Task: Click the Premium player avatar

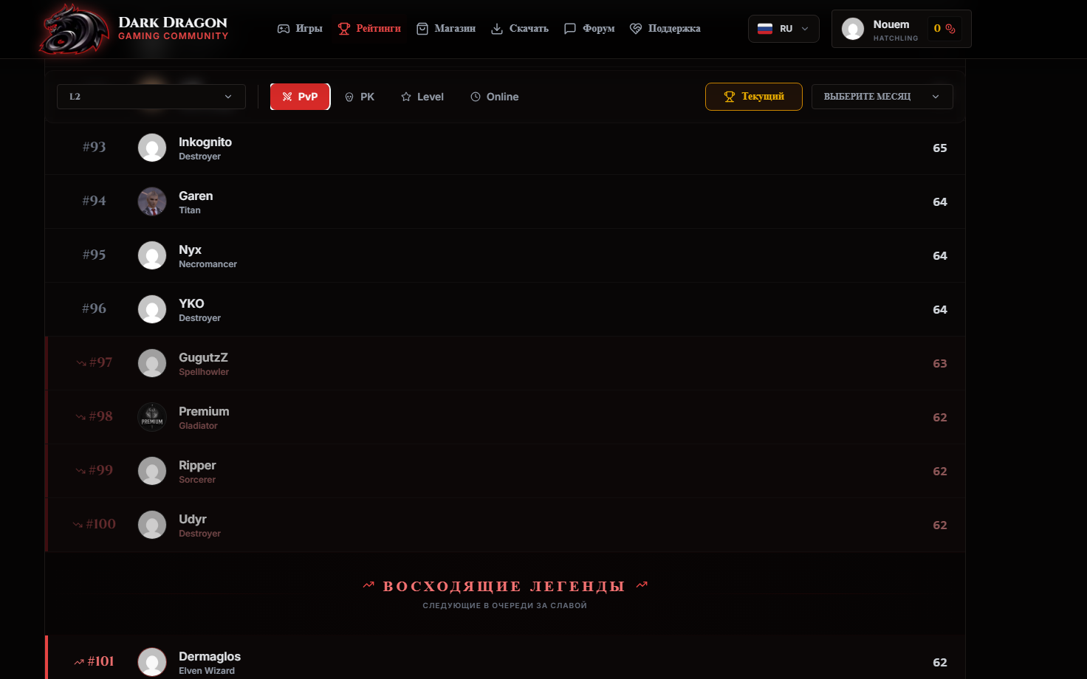Action: [152, 417]
